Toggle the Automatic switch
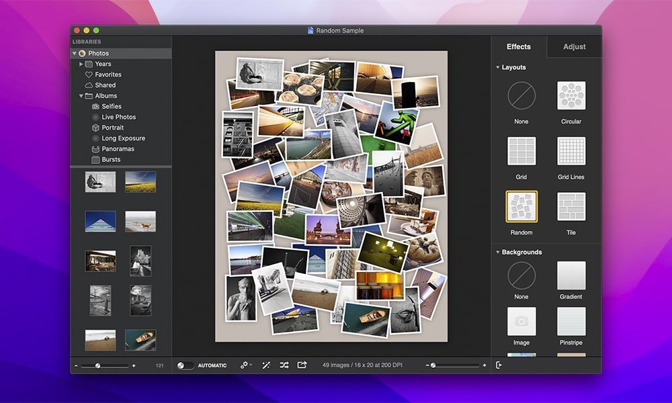 (x=185, y=365)
